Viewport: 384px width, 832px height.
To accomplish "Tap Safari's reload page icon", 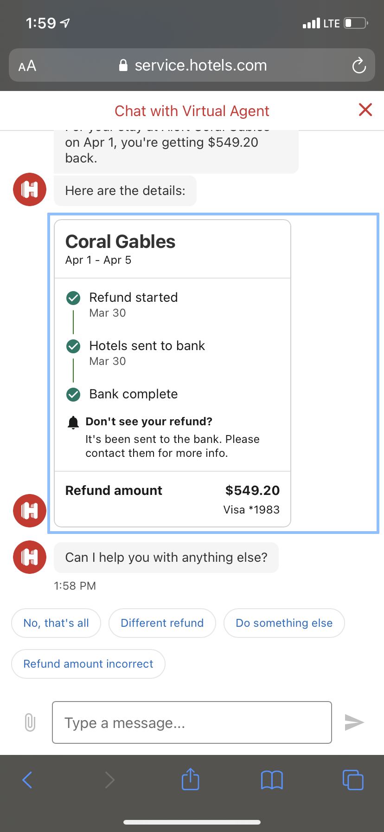I will (x=359, y=65).
